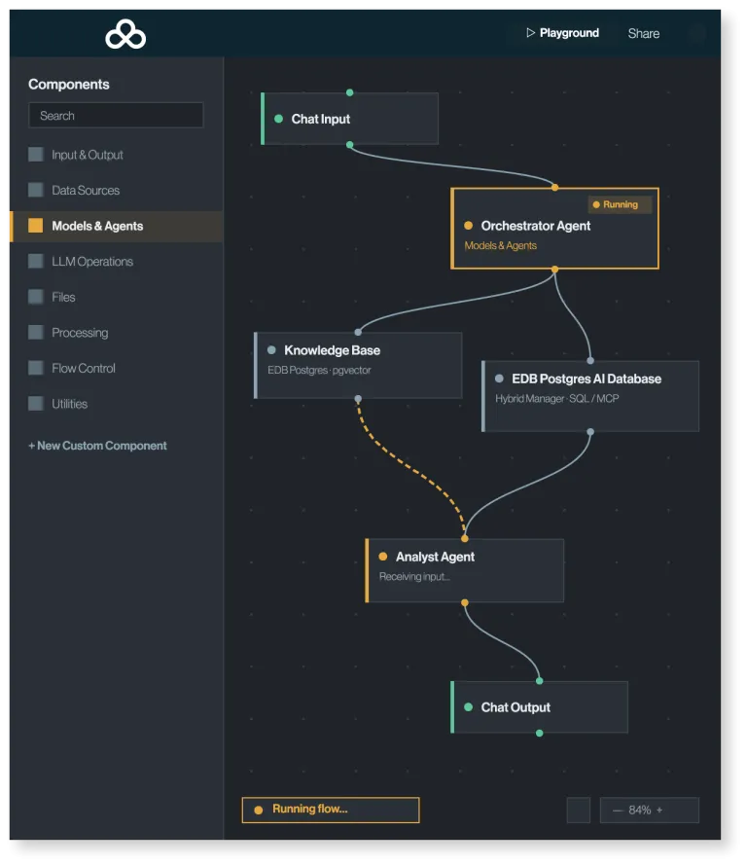Click the orange square beside Models & Agents
The height and width of the screenshot is (866, 747).
(36, 226)
